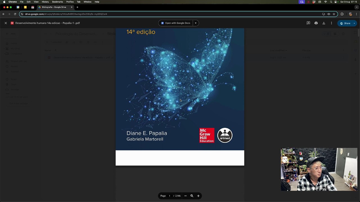Screen dimensions: 360x202
Task: Expand the Open with dropdown arrow
Action: 196,23
